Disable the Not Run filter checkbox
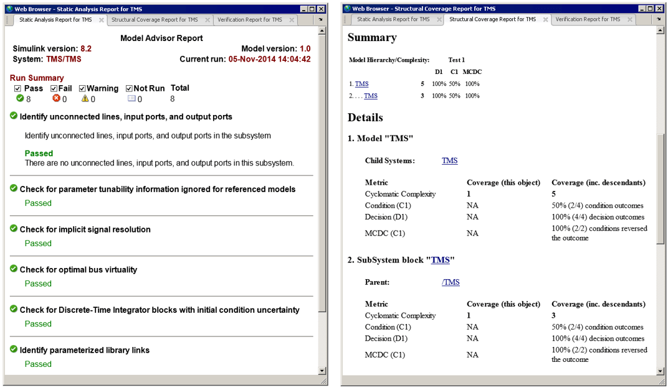The image size is (668, 388). point(129,88)
